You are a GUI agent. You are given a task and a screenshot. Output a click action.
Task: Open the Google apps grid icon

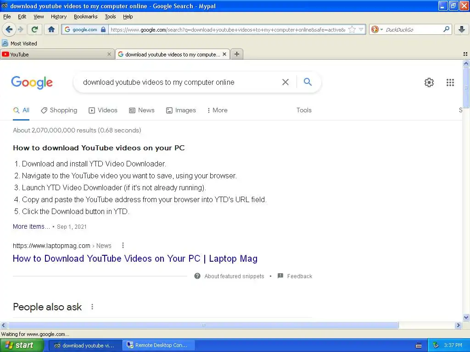click(x=450, y=82)
